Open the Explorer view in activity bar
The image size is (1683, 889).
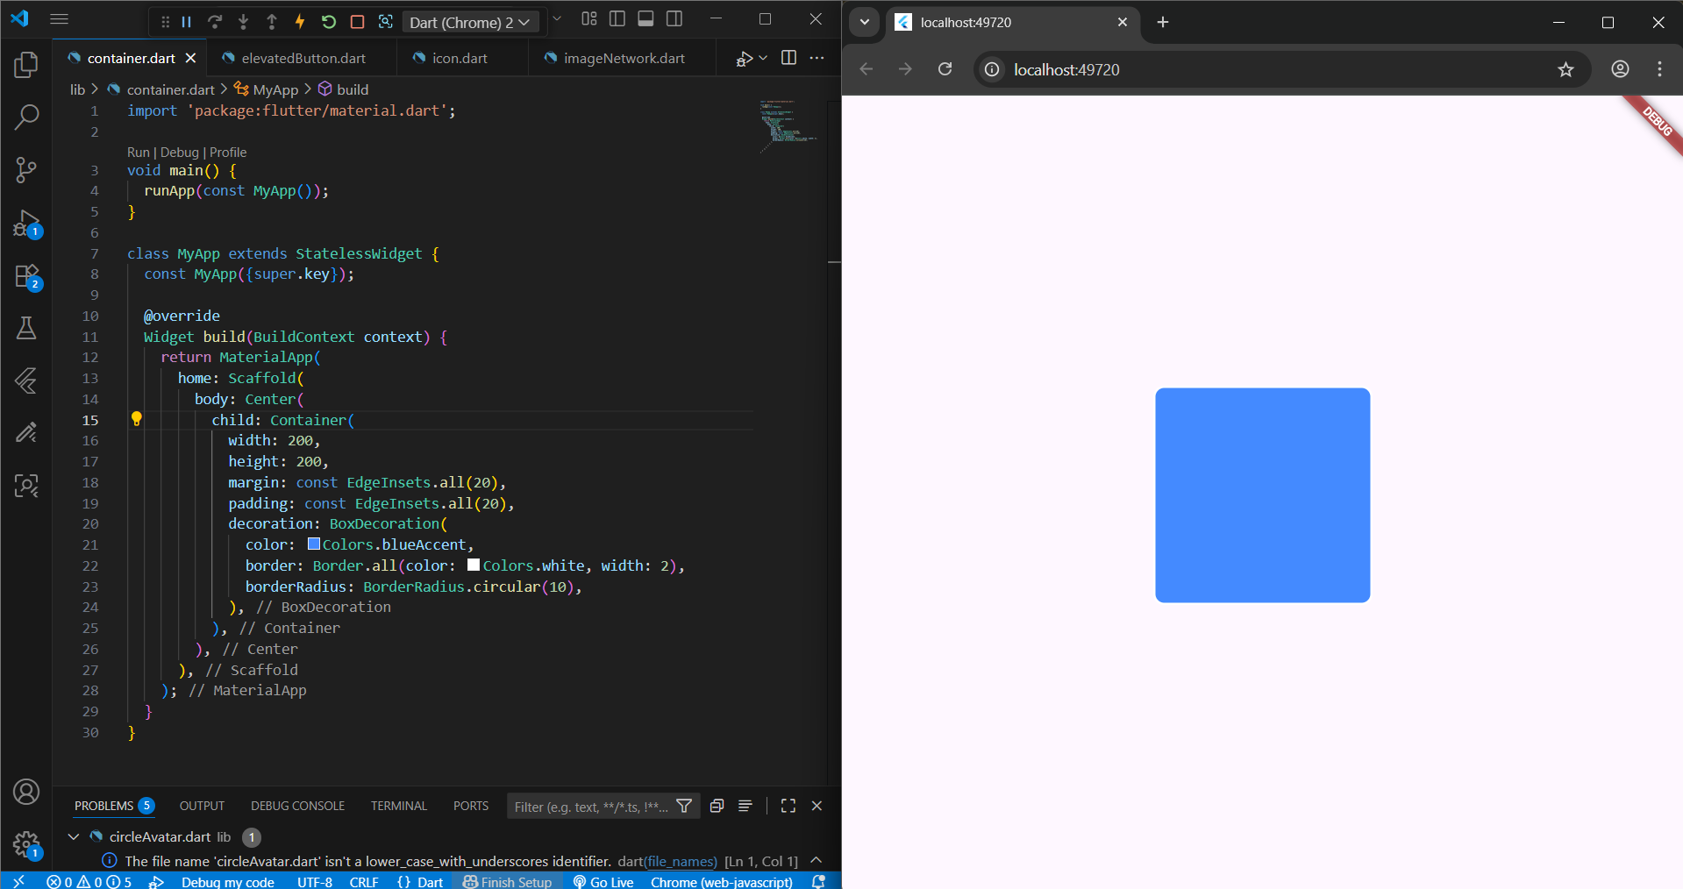point(26,65)
